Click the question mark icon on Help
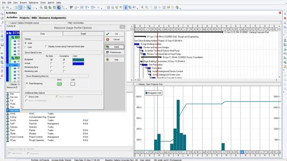Screen dimensions: 287x161 point(108,59)
